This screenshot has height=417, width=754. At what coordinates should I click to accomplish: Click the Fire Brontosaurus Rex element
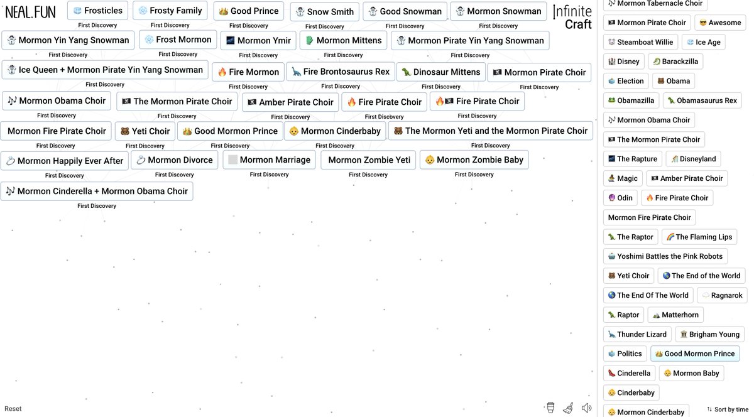(x=341, y=72)
